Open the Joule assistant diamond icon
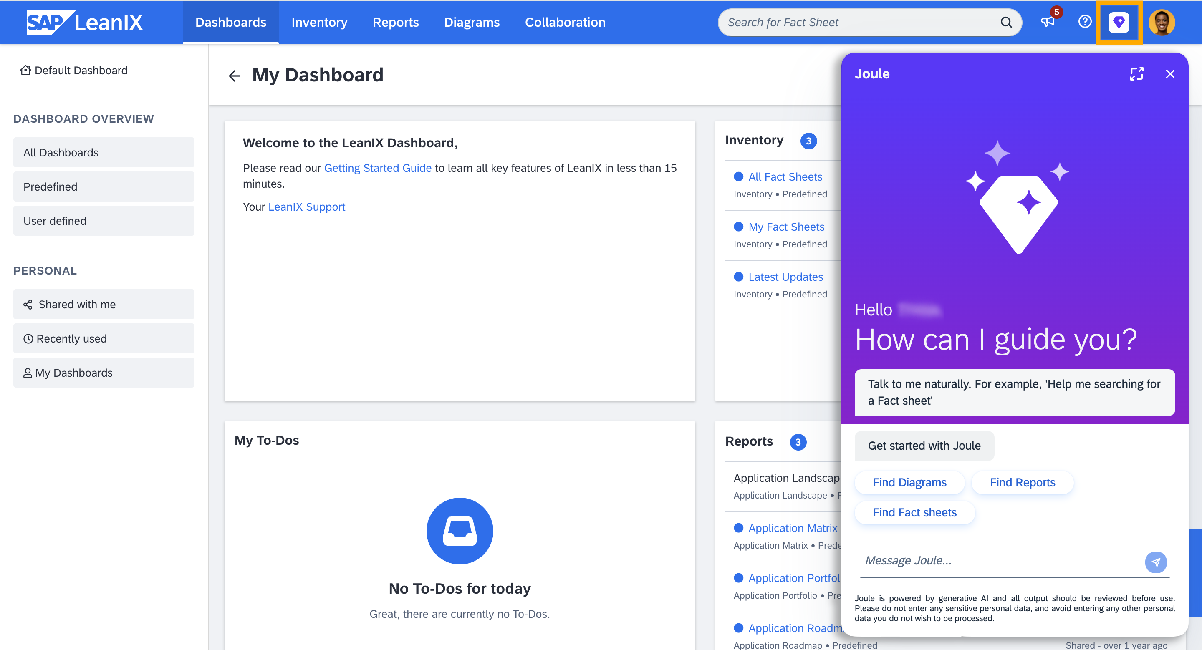This screenshot has width=1202, height=650. point(1119,22)
